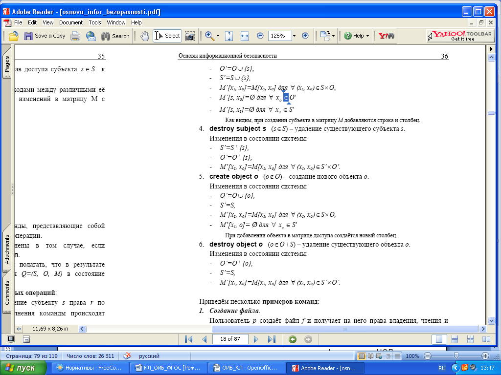
Task: Open the Pages side tab
Action: click(7, 64)
